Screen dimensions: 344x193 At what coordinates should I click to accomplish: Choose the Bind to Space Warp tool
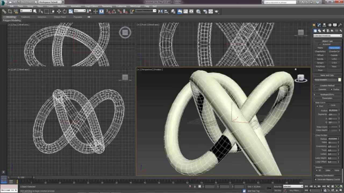pos(16,11)
